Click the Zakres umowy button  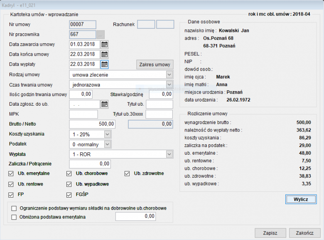(155, 64)
